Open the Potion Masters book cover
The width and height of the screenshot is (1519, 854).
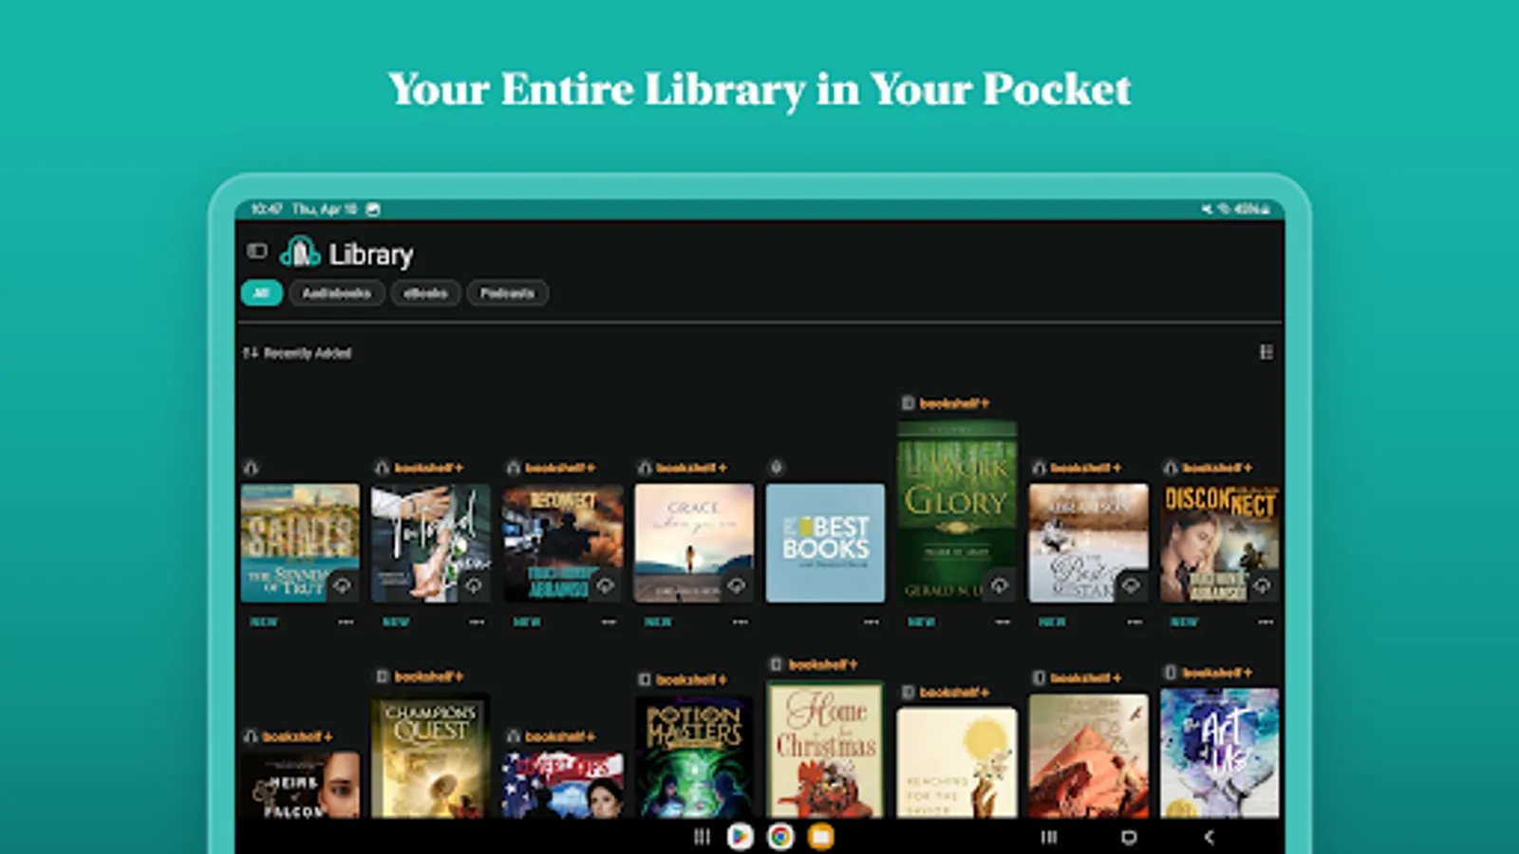click(x=693, y=754)
